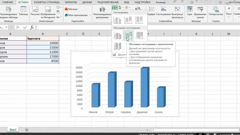Click the Петров bar in the chart
The image size is (240, 135).
coord(112,89)
